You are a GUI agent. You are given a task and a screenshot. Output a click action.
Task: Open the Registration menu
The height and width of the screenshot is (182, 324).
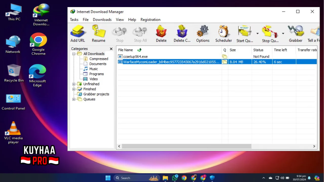pyautogui.click(x=150, y=19)
